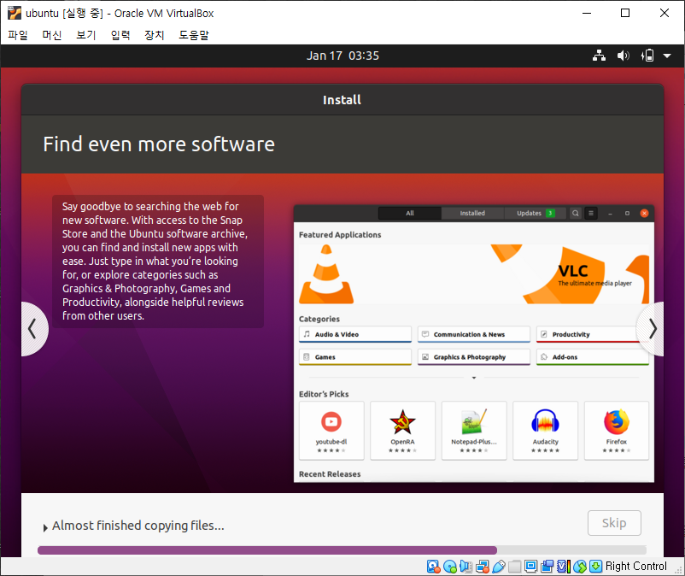Click the Right Control host key label

click(x=635, y=567)
